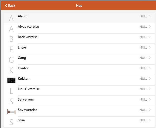Click the NULL value for Entré
Image resolution: width=156 pixels, height=128 pixels.
tap(143, 48)
